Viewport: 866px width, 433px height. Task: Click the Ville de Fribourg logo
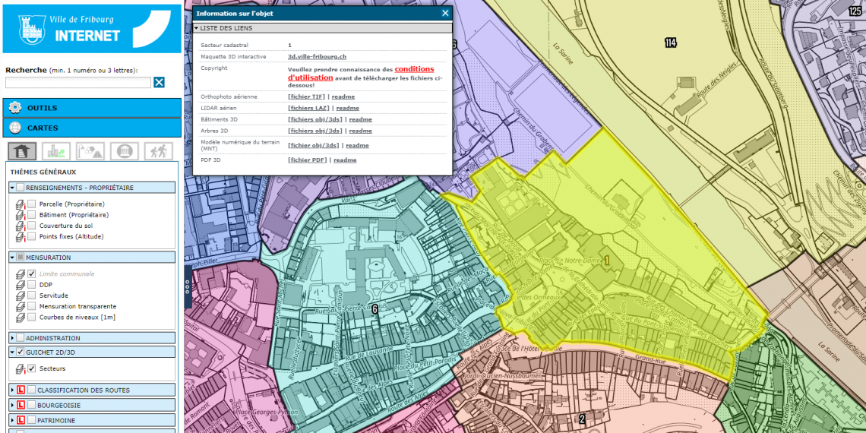[91, 27]
